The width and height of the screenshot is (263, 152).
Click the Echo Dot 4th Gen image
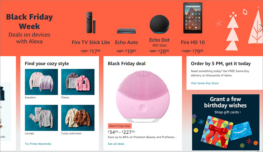click(159, 24)
